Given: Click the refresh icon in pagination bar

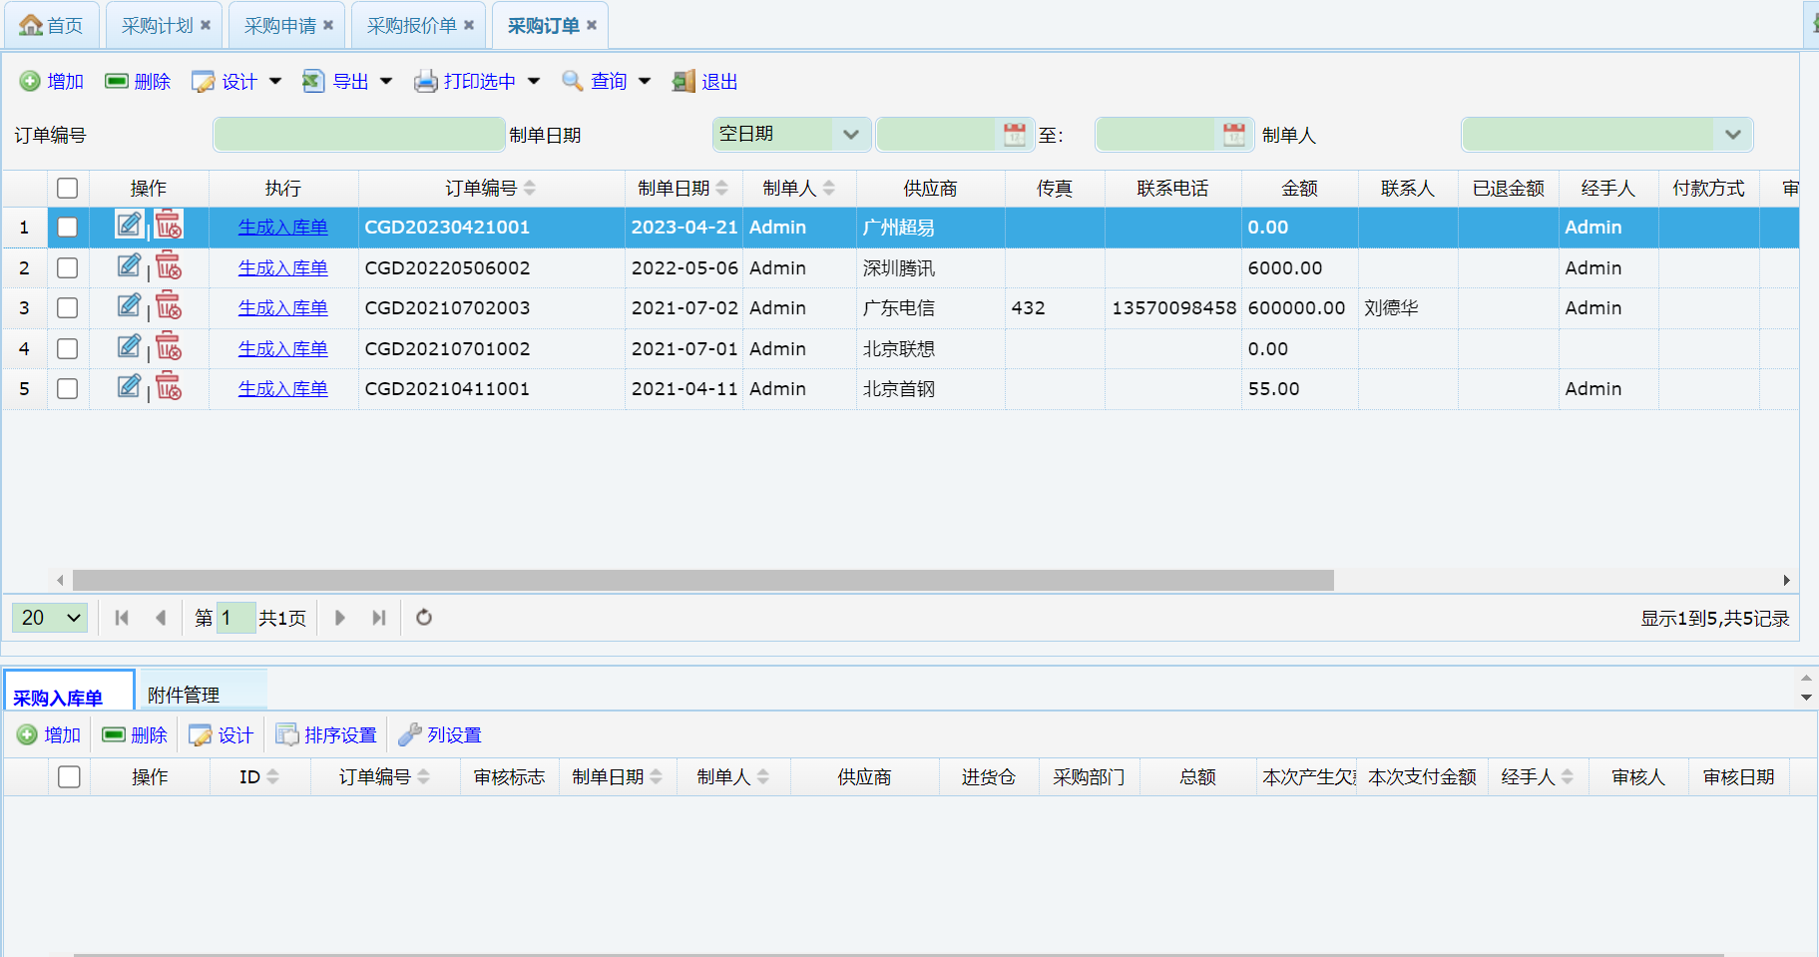Looking at the screenshot, I should [424, 618].
